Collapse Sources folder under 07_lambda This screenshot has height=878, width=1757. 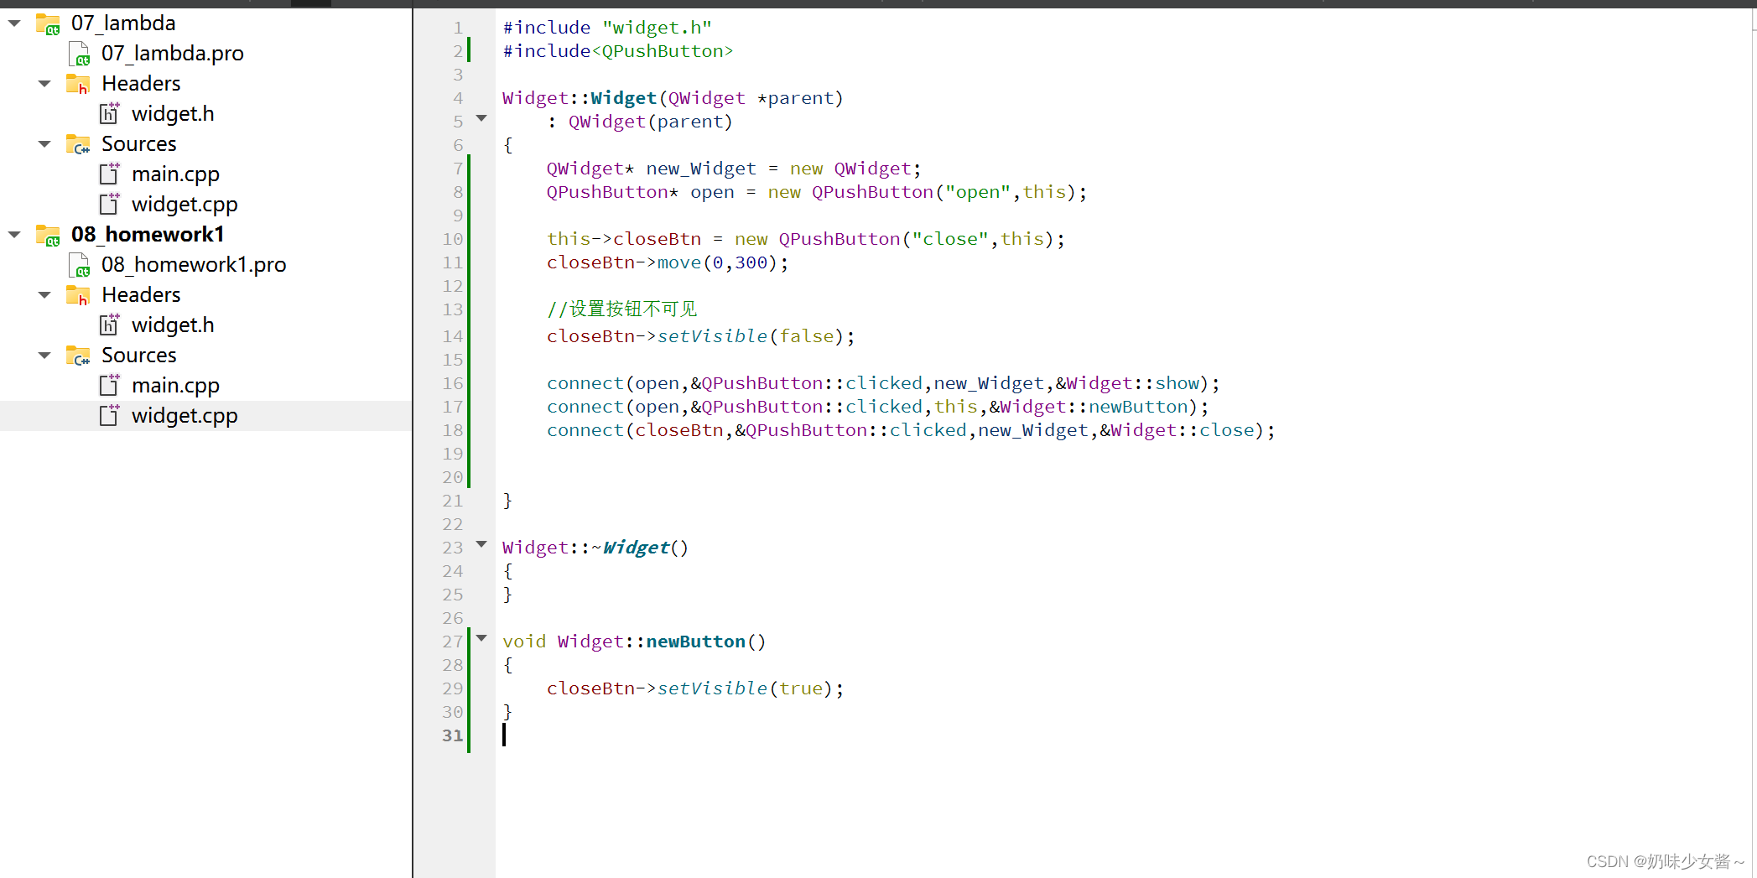click(x=44, y=144)
